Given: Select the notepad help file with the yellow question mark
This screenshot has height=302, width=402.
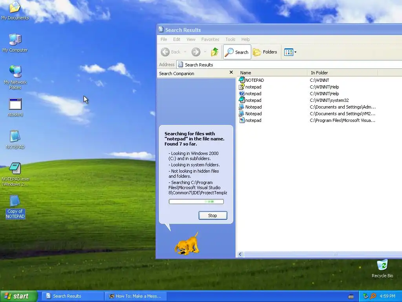Looking at the screenshot, I should tap(250, 87).
